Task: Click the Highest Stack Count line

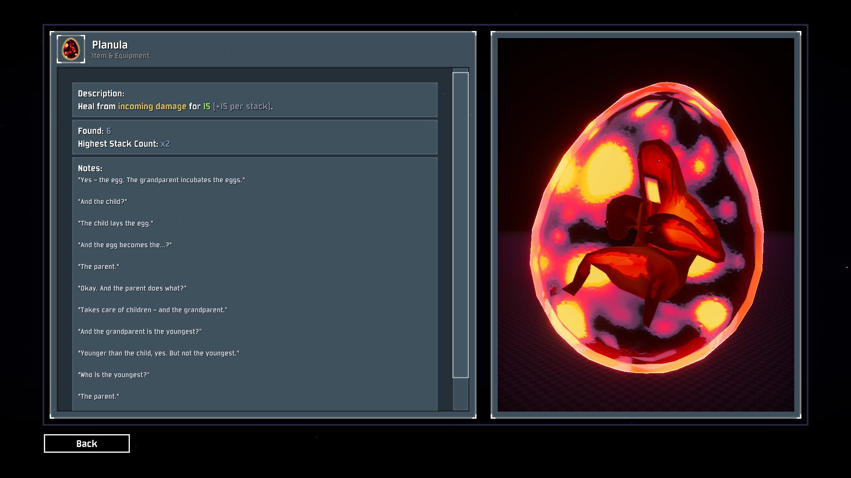Action: (124, 144)
